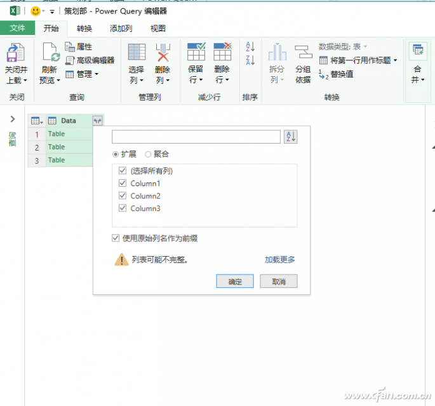Image resolution: width=435 pixels, height=406 pixels.
Task: Click the 删除列 icon
Action: point(163,52)
